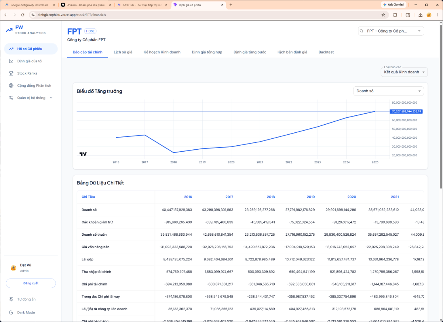Close the Định giá cổ phiếu tab

coord(222,5)
